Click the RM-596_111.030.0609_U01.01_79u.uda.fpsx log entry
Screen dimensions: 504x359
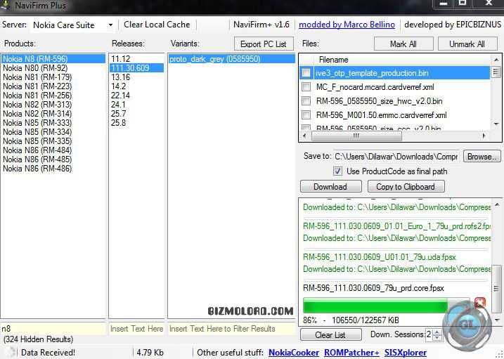(x=380, y=257)
